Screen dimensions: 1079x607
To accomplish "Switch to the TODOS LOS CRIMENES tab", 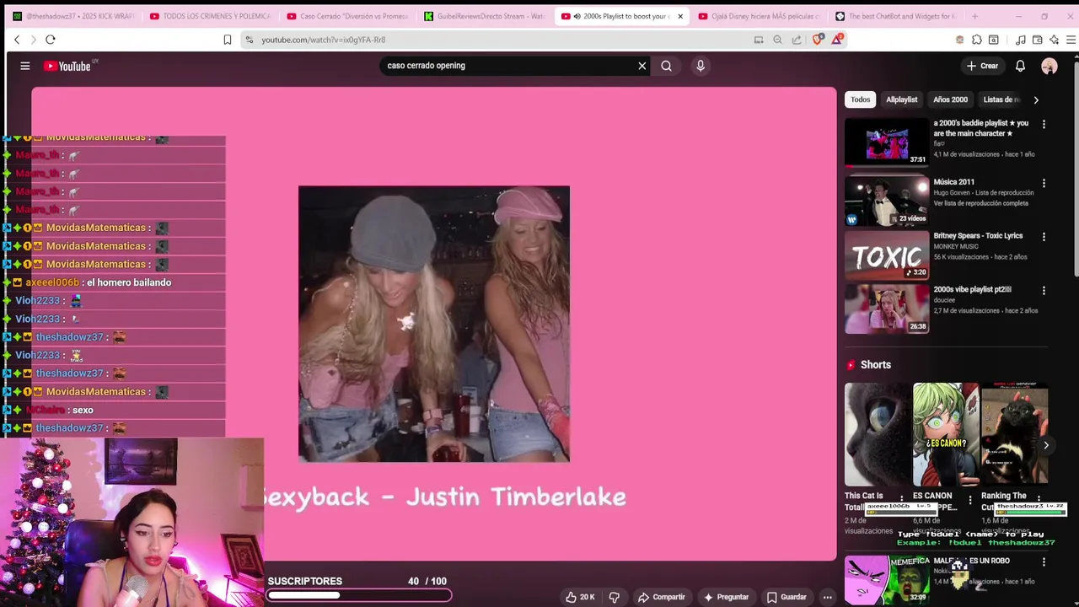I will click(x=209, y=16).
